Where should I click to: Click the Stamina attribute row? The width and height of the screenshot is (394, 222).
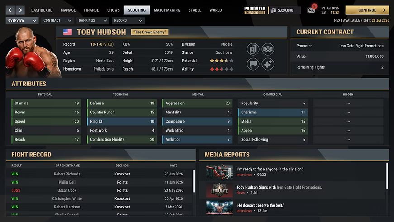[x=47, y=103]
